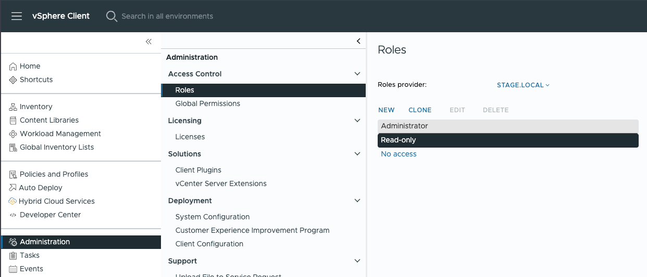Click the NEW role button
The image size is (647, 277).
[x=386, y=110]
